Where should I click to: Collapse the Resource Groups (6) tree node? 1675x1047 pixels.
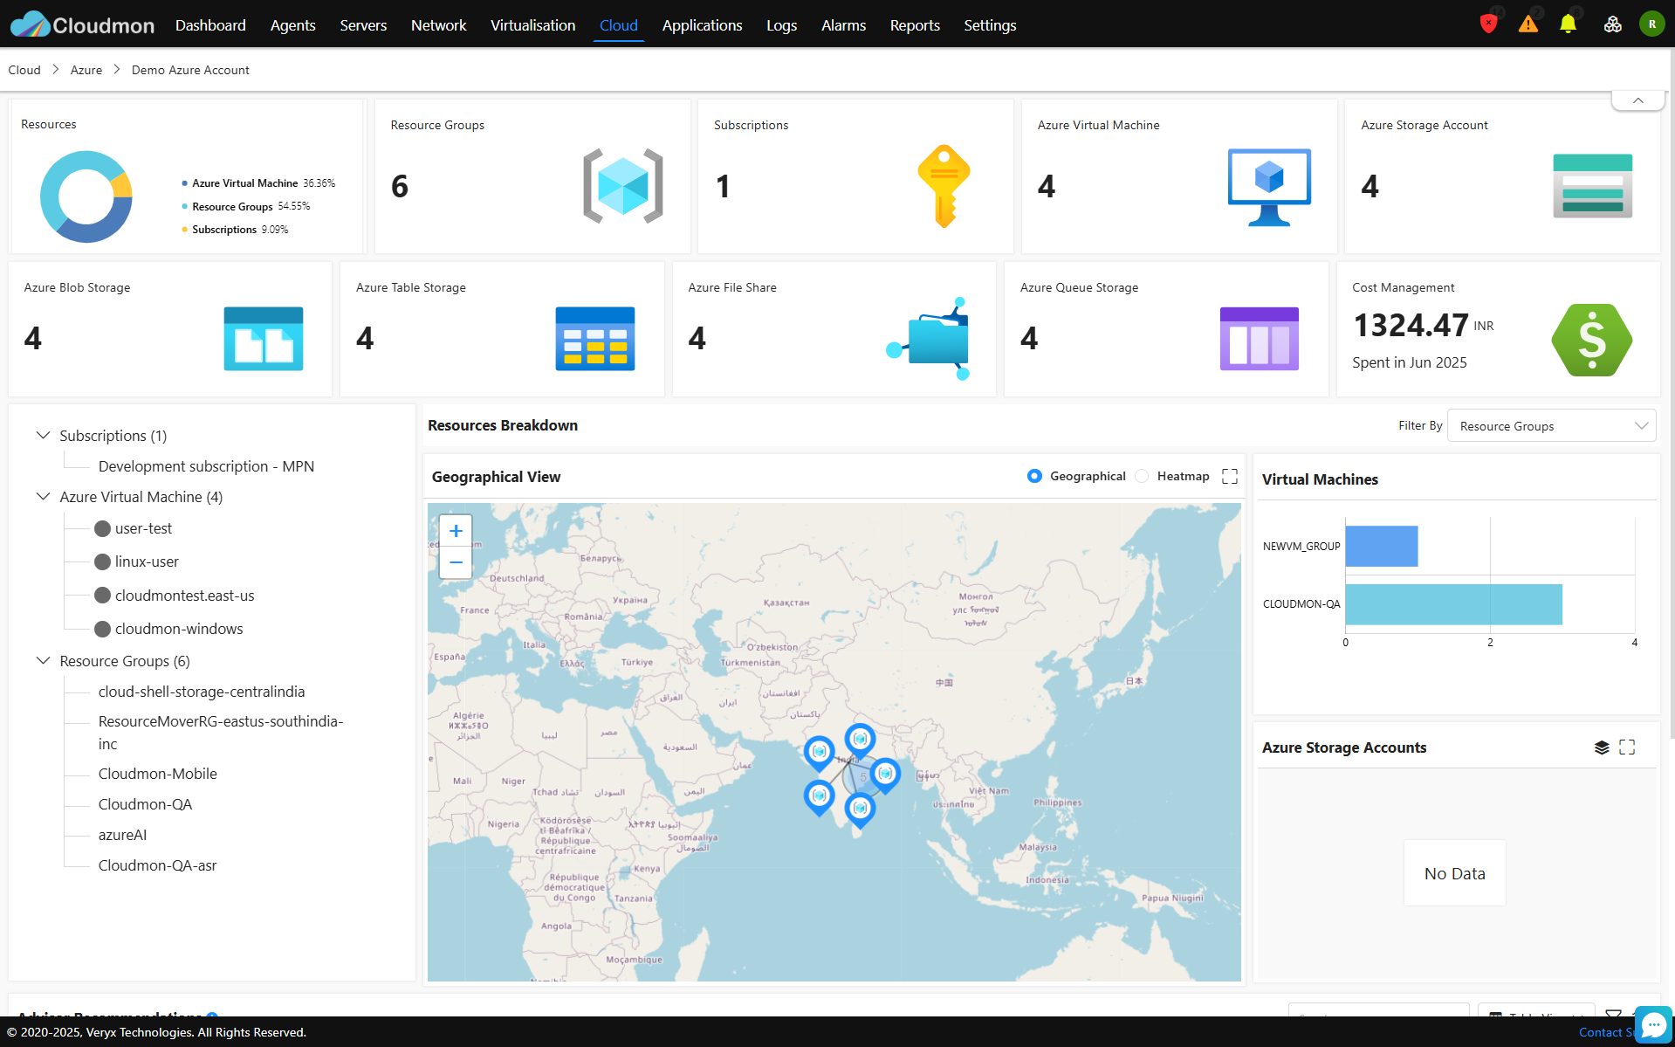click(43, 660)
